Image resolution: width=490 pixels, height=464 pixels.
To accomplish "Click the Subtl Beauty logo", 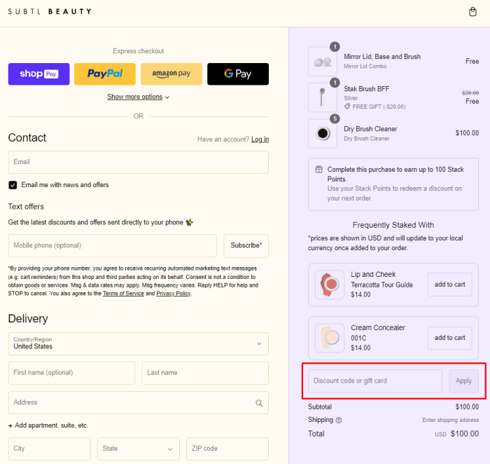I will (50, 12).
